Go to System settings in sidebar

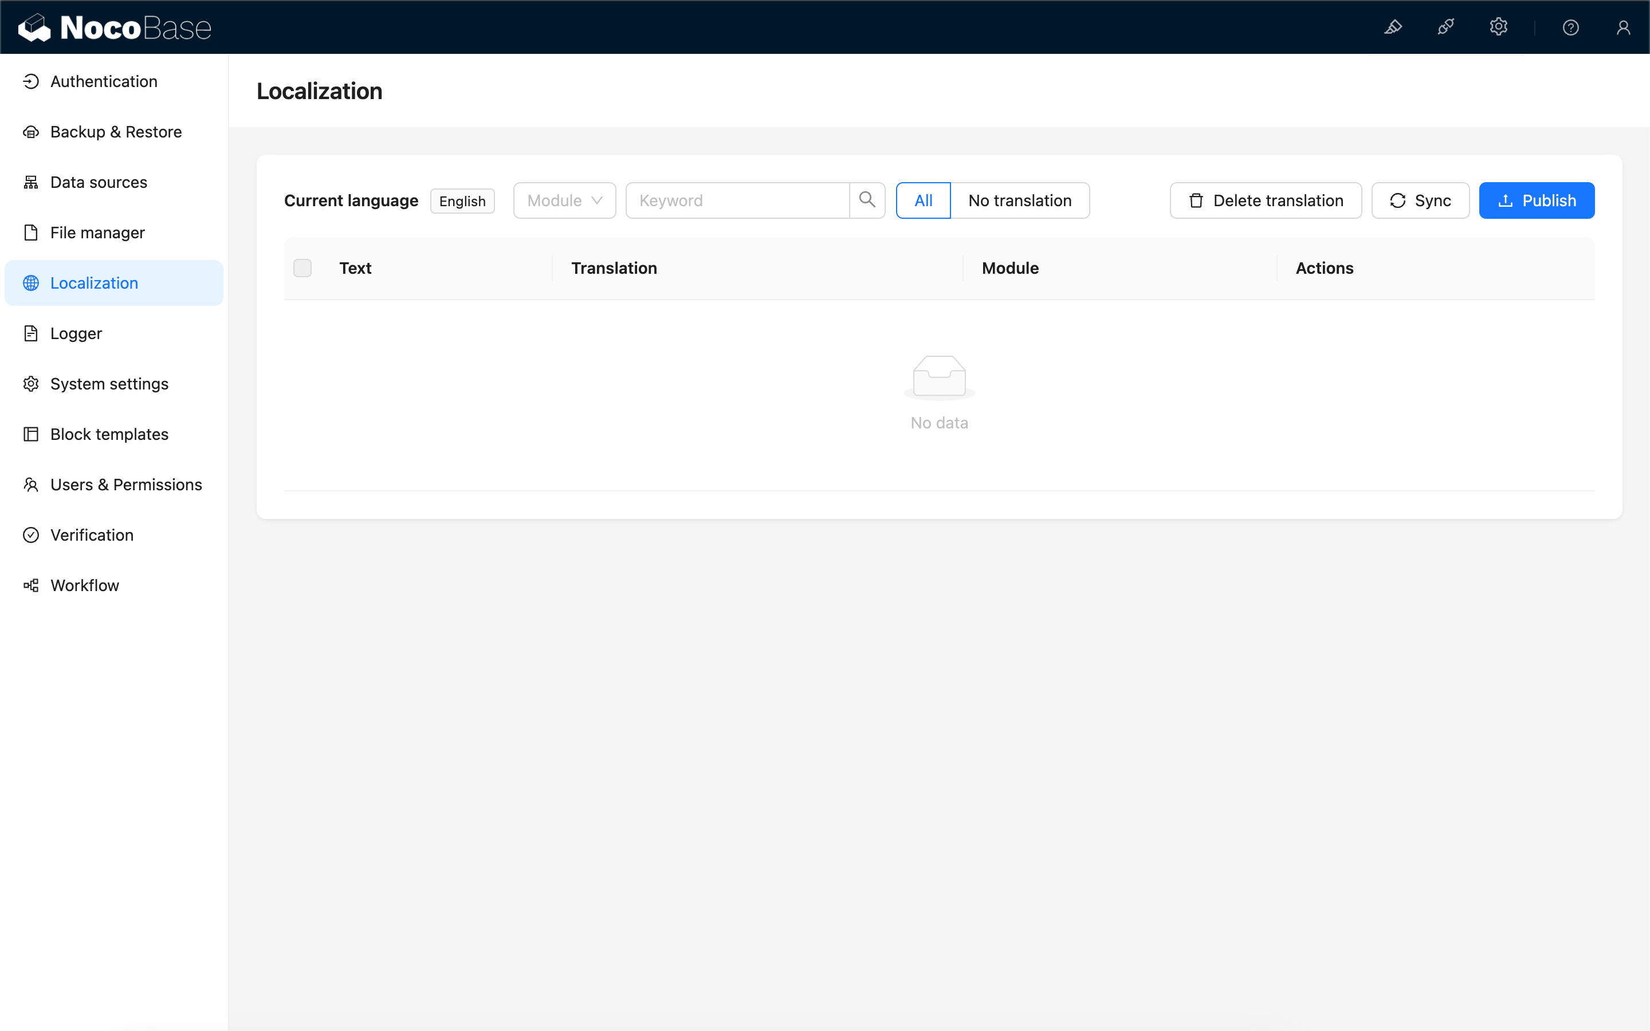109,384
